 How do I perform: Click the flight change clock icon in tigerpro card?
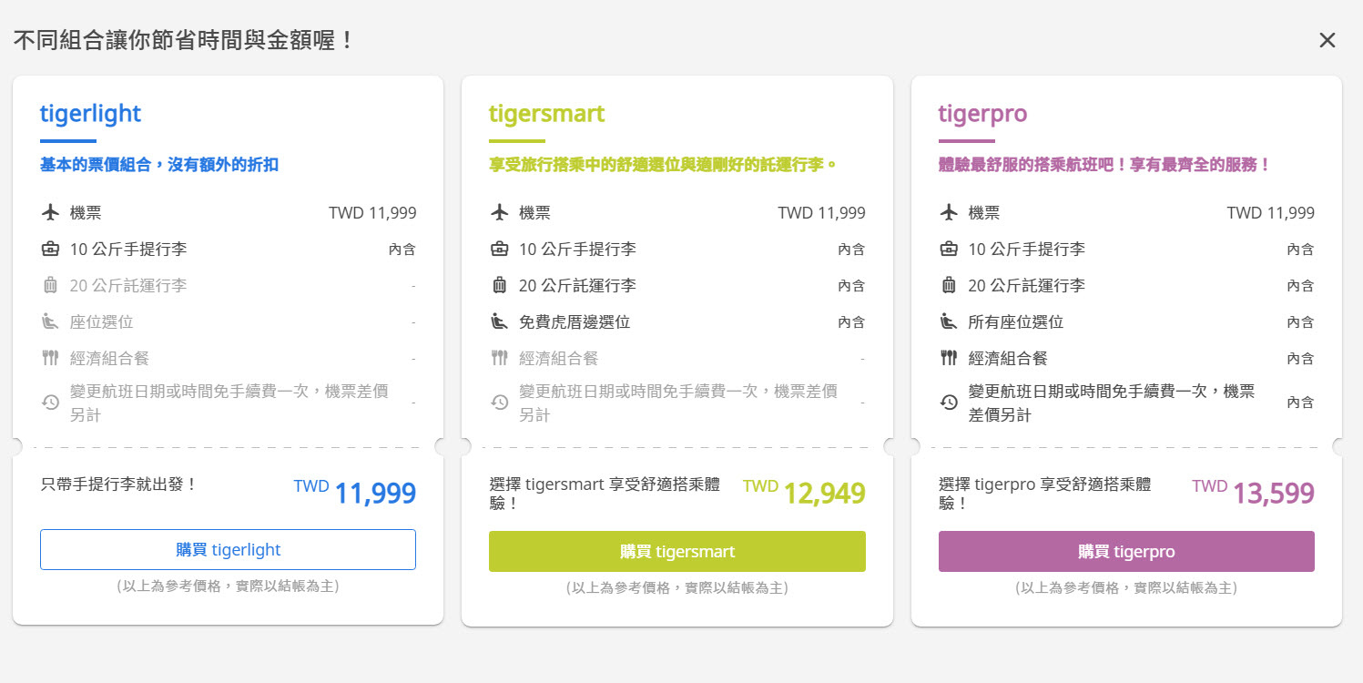[x=949, y=402]
